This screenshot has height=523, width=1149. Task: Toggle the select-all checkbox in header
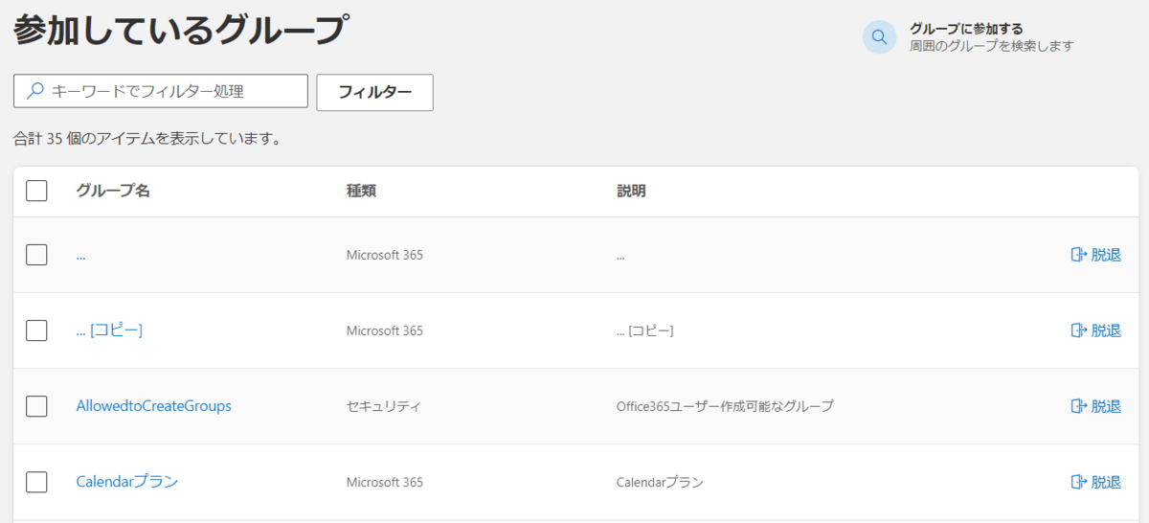coord(36,191)
